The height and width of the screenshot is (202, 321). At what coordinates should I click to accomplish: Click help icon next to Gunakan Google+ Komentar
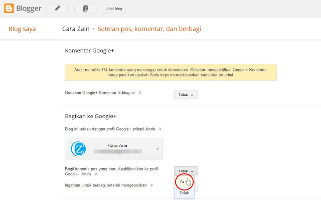139,93
